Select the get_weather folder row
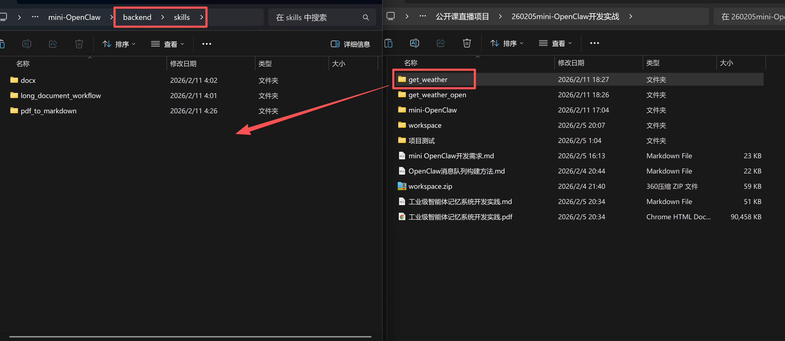 579,80
